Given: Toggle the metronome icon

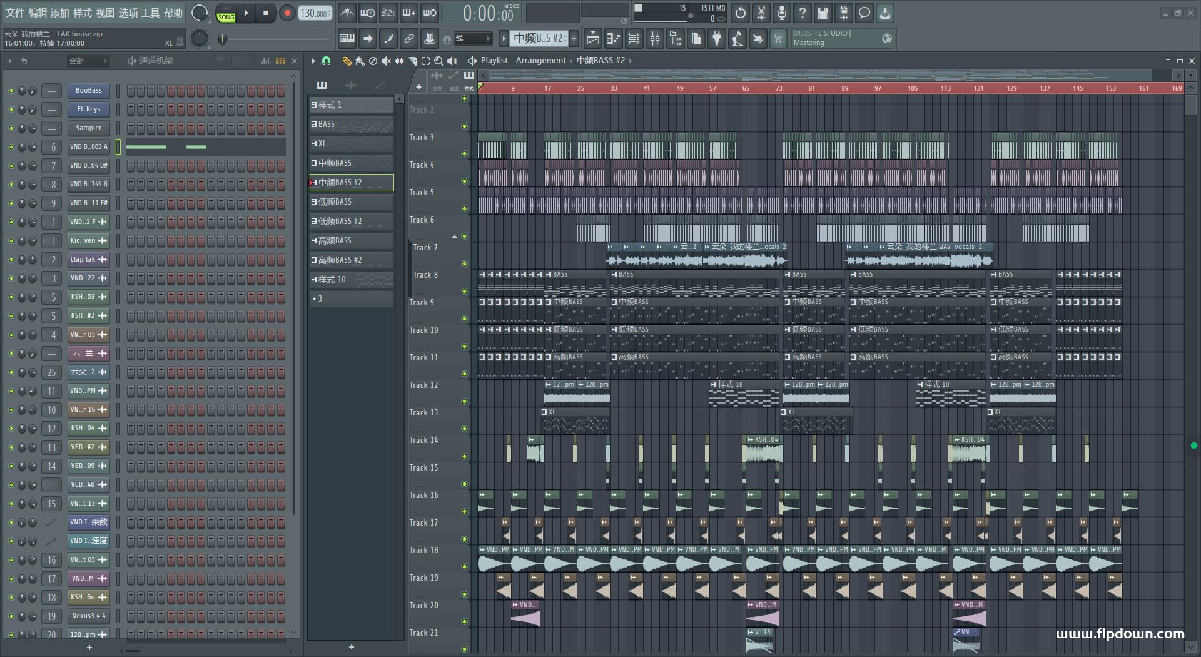Looking at the screenshot, I should pyautogui.click(x=347, y=13).
